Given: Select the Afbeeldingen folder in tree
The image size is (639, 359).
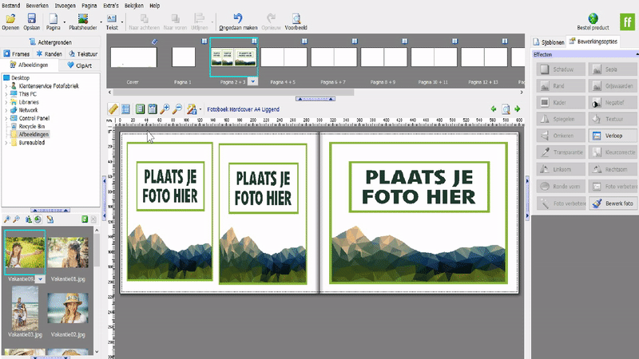Looking at the screenshot, I should [34, 135].
